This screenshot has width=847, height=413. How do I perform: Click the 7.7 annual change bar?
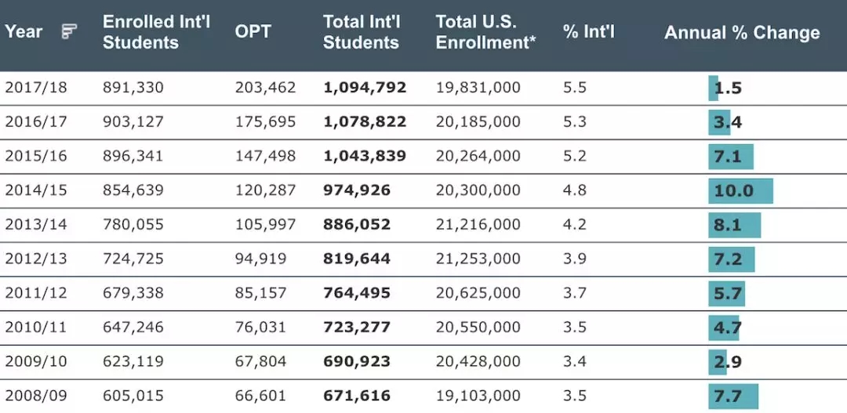coord(733,396)
